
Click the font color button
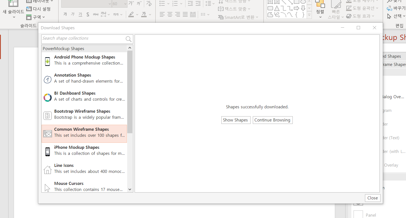coord(144,14)
